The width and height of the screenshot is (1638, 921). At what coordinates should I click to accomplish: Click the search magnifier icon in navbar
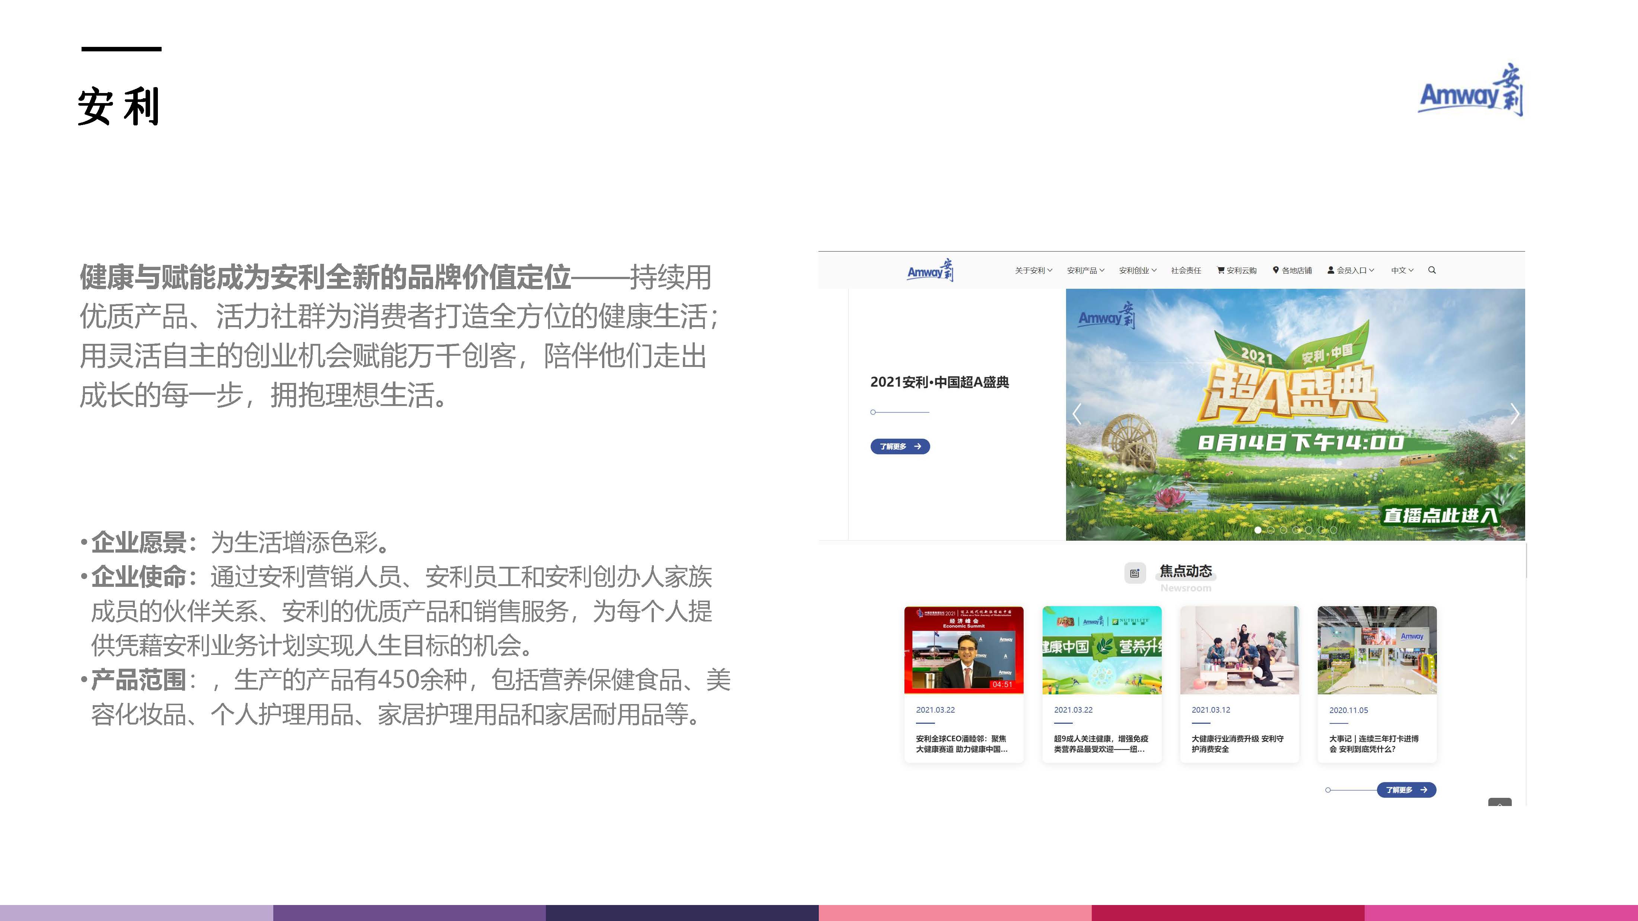coord(1432,270)
